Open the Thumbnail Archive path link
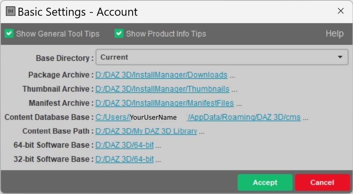 tap(162, 89)
